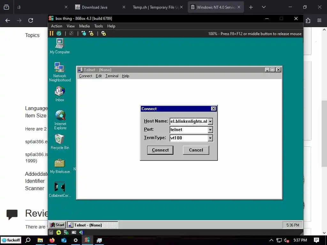Open the Telnet Connect menu
The width and height of the screenshot is (327, 245).
86,76
